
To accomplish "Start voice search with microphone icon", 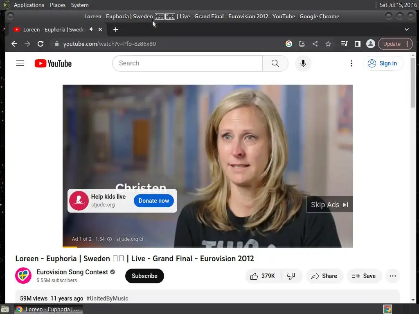I will click(303, 63).
